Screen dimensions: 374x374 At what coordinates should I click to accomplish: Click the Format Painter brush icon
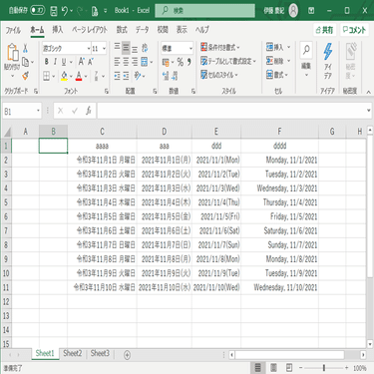[25, 76]
